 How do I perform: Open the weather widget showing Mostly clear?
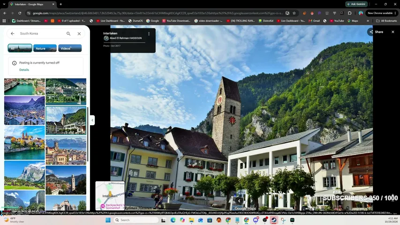coord(14,220)
